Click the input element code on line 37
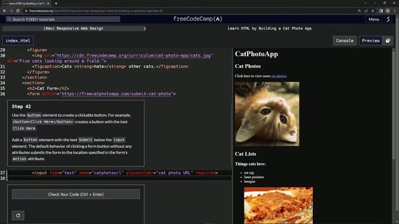This screenshot has width=399, height=224. (x=125, y=173)
